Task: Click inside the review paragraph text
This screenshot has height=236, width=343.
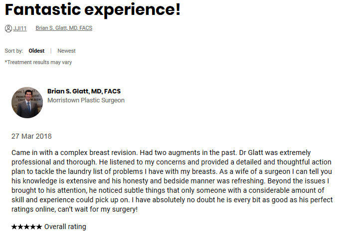Action: 172,181
